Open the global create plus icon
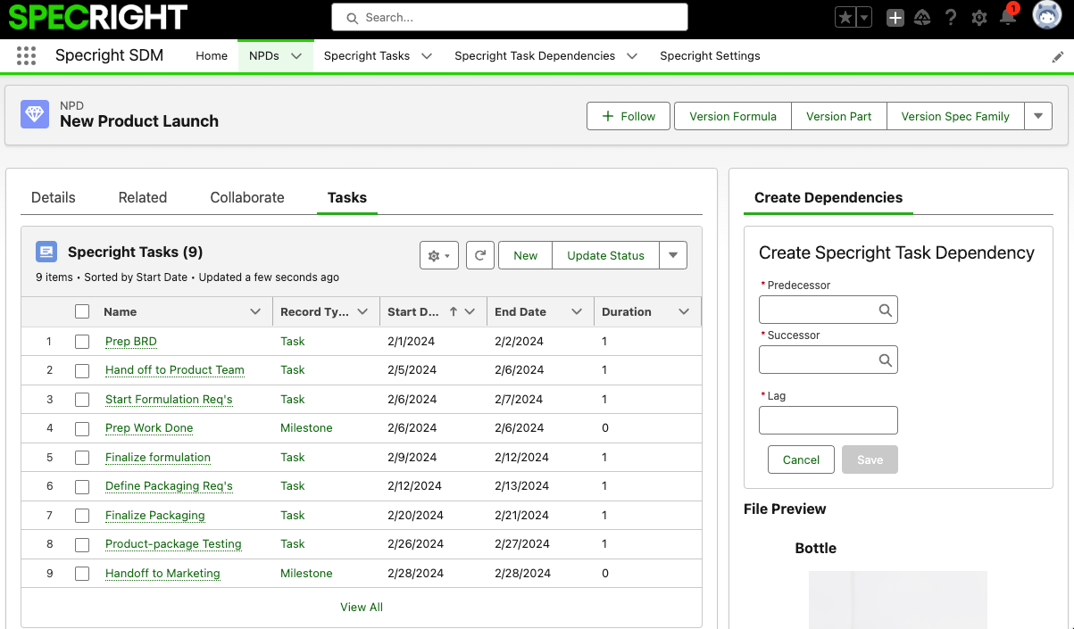Viewport: 1074px width, 629px height. click(x=895, y=18)
